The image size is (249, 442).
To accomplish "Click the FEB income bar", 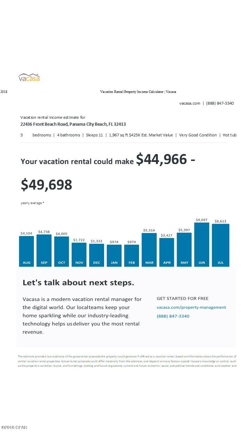I will 132,256.
